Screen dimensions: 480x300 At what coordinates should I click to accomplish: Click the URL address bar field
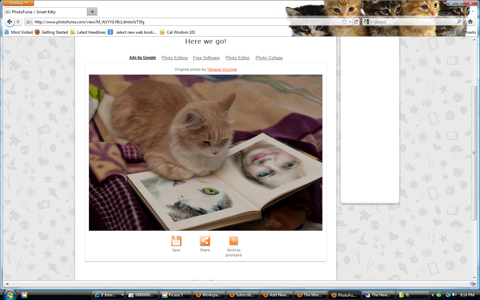187,22
